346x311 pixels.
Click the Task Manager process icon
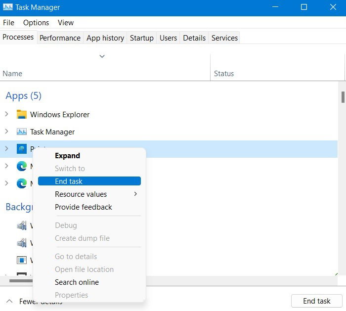click(x=21, y=132)
